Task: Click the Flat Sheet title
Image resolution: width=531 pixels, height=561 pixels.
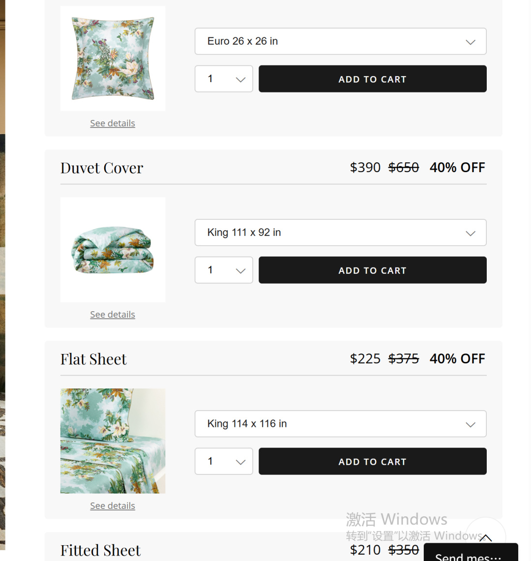Action: (x=93, y=359)
